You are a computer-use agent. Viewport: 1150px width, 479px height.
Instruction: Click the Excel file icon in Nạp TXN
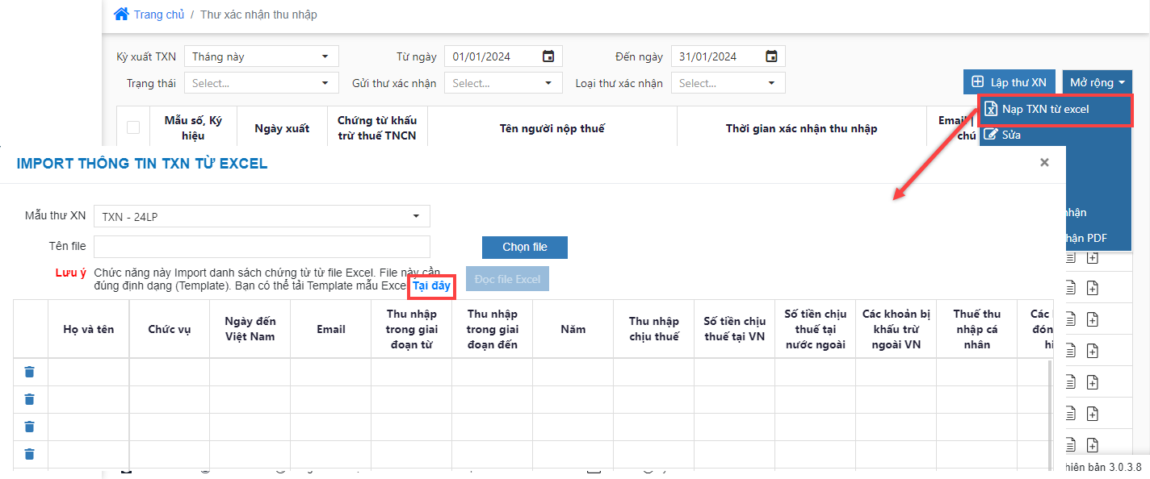point(991,109)
